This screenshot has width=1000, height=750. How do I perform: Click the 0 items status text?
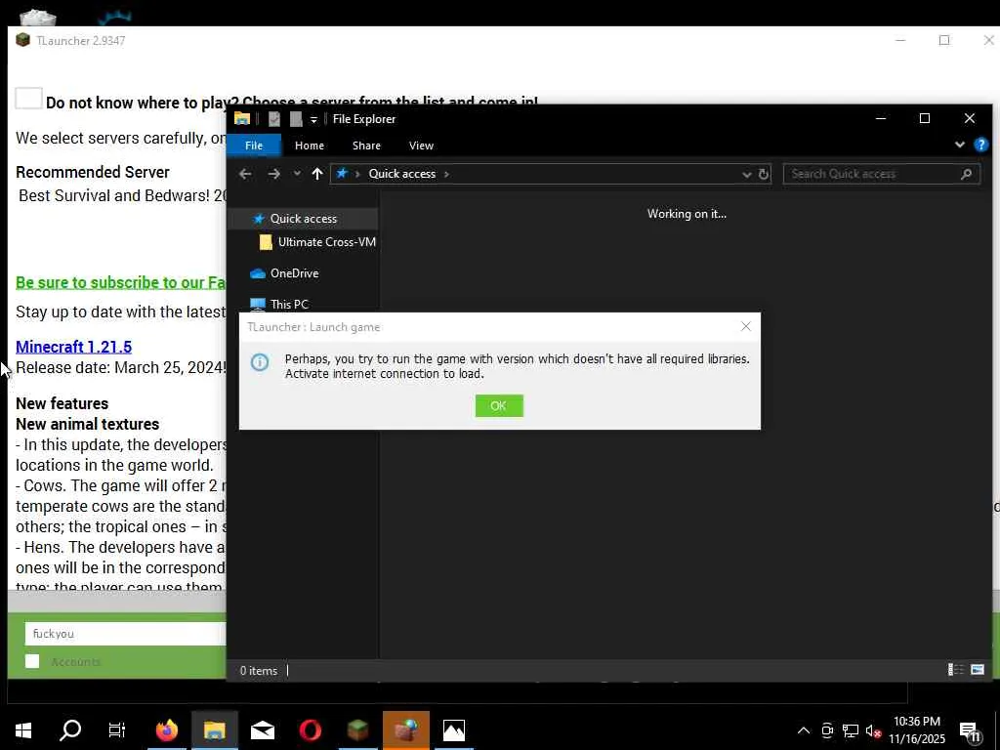(x=258, y=670)
